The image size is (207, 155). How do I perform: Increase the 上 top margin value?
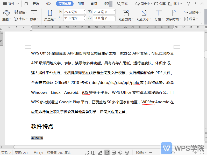point(84,11)
